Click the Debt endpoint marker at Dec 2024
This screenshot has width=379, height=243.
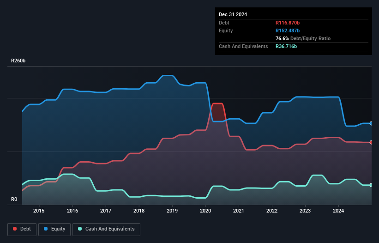371,142
